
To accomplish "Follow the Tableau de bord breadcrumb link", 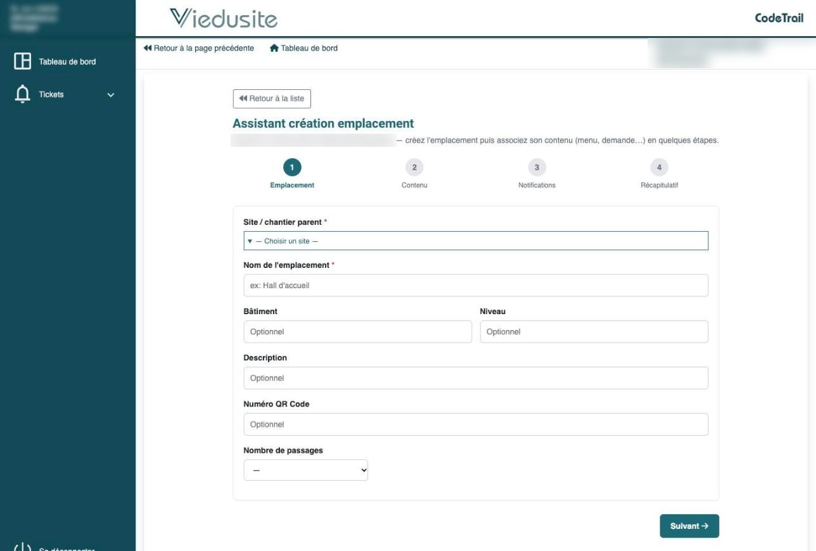I will click(303, 48).
